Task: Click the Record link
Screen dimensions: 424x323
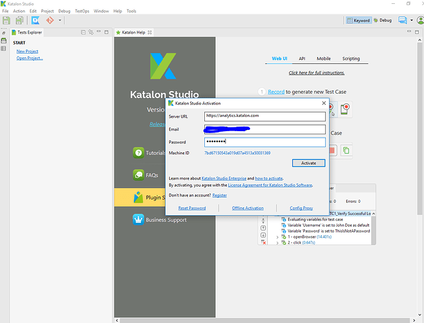Action: tap(276, 92)
